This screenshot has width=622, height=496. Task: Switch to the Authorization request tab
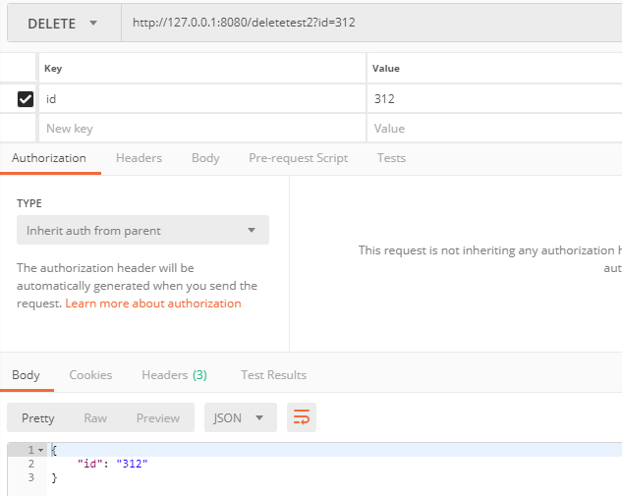coord(49,158)
